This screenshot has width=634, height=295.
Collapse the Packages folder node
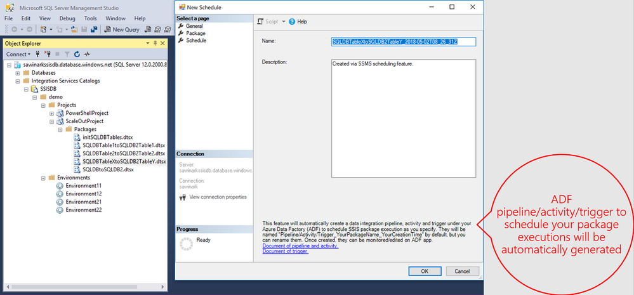(60, 129)
